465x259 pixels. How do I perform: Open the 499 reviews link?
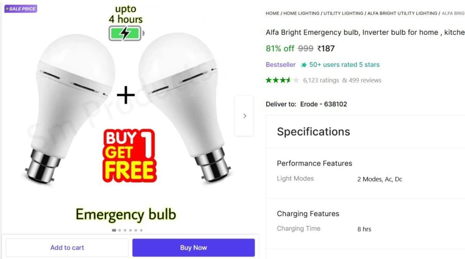(365, 80)
